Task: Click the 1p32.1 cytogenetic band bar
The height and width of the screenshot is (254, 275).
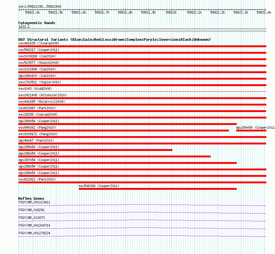Action: point(142,30)
